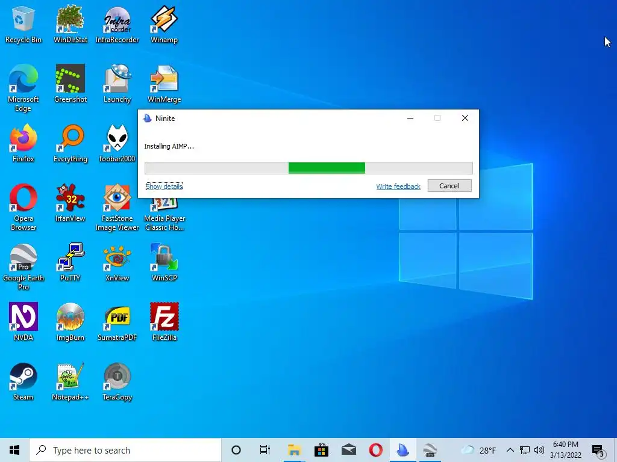This screenshot has width=617, height=462.
Task: Select the WinDirStat desktop shortcut
Action: [x=70, y=24]
